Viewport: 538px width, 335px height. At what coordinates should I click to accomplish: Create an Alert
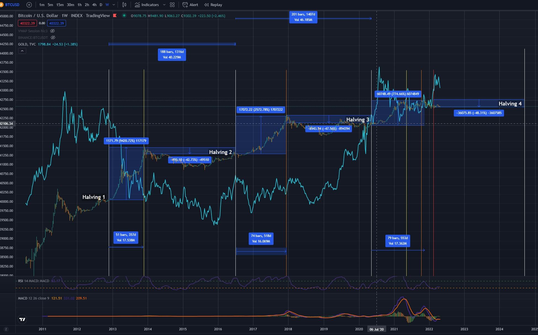[190, 5]
